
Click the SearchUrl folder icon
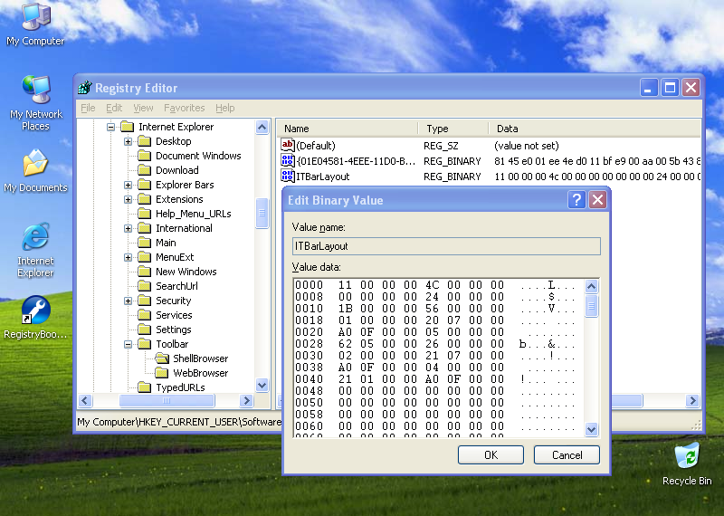click(x=145, y=286)
